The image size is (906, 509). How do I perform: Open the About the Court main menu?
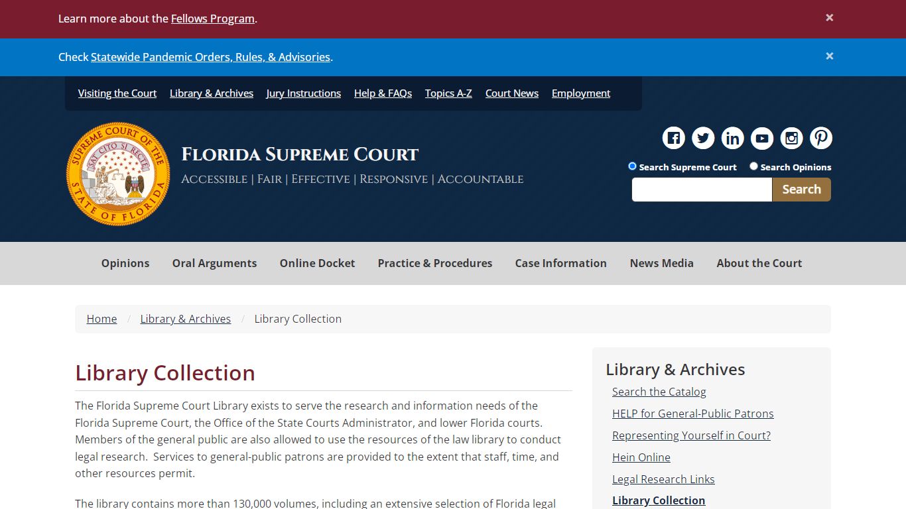pos(759,263)
